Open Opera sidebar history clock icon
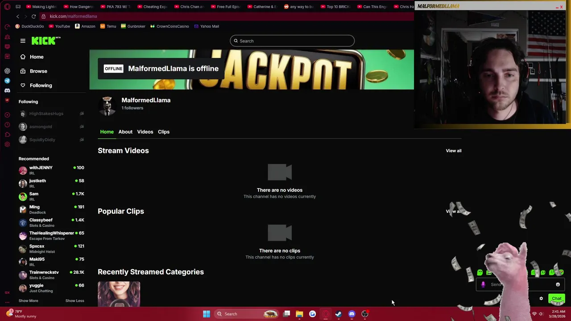 [x=7, y=125]
